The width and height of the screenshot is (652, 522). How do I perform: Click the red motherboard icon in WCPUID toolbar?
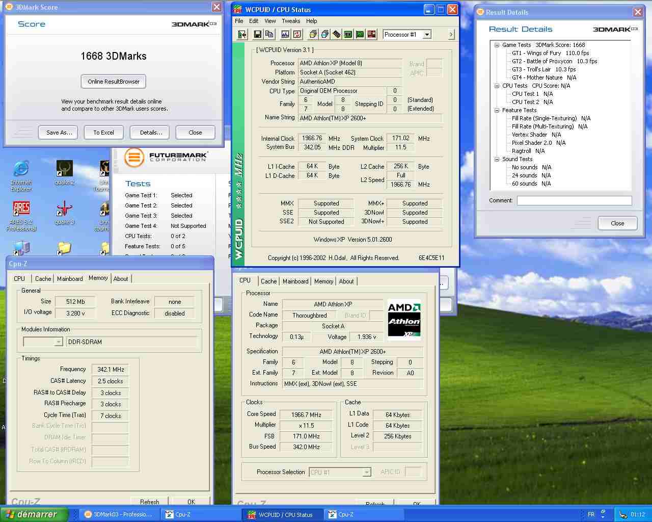(372, 34)
